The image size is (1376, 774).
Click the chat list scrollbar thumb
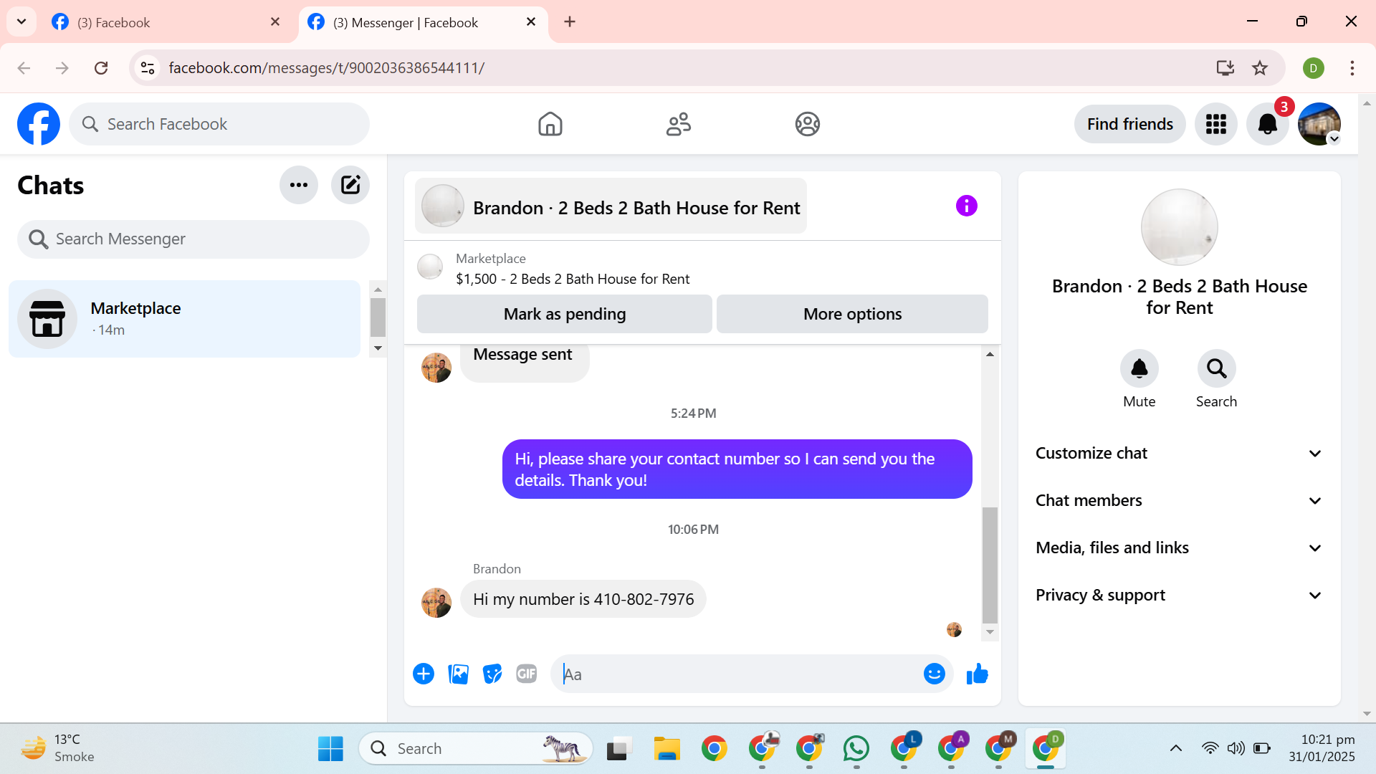[x=378, y=317]
